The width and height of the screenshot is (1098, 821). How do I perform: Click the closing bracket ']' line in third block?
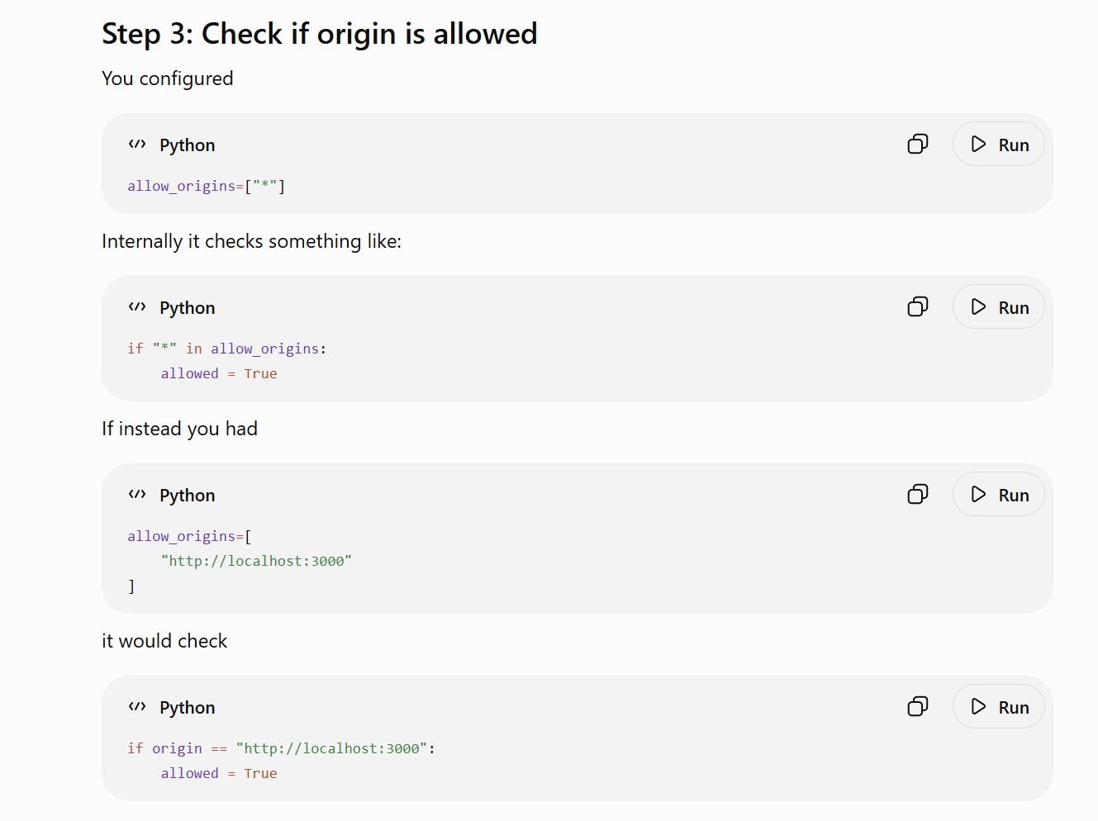click(x=131, y=586)
